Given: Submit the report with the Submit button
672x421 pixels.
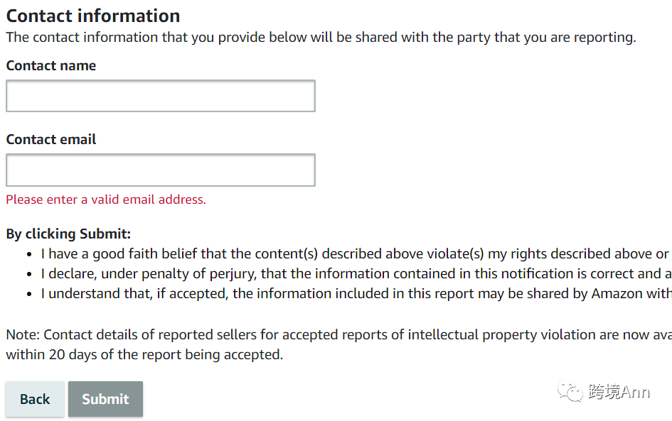Looking at the screenshot, I should (x=105, y=399).
